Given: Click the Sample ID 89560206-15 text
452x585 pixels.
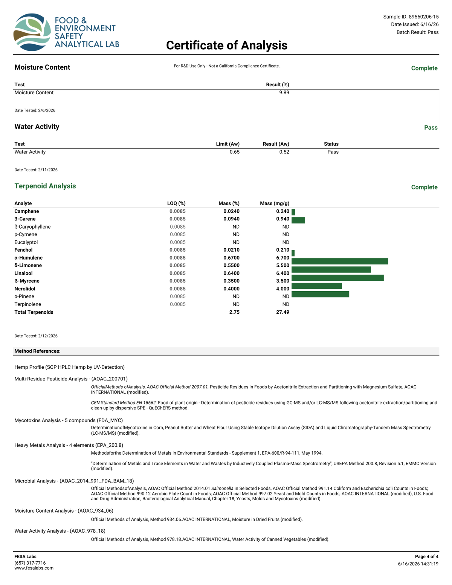Looking at the screenshot, I should (x=411, y=17).
